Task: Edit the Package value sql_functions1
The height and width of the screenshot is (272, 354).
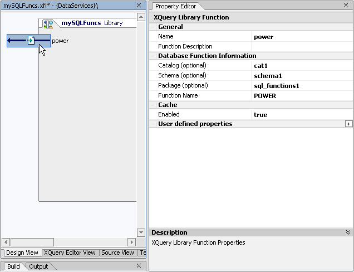Action: pos(302,86)
